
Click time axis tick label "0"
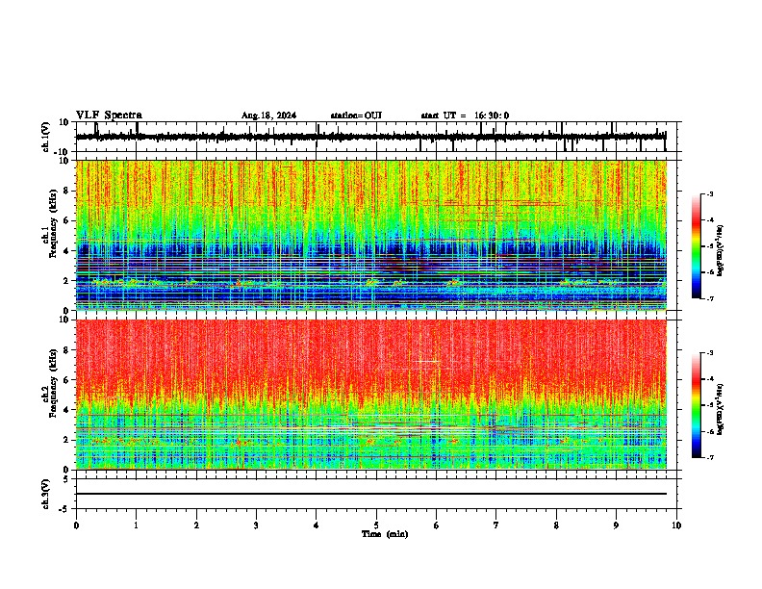76,525
